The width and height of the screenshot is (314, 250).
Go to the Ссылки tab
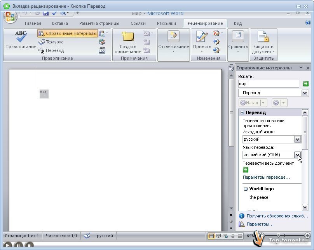pos(138,23)
